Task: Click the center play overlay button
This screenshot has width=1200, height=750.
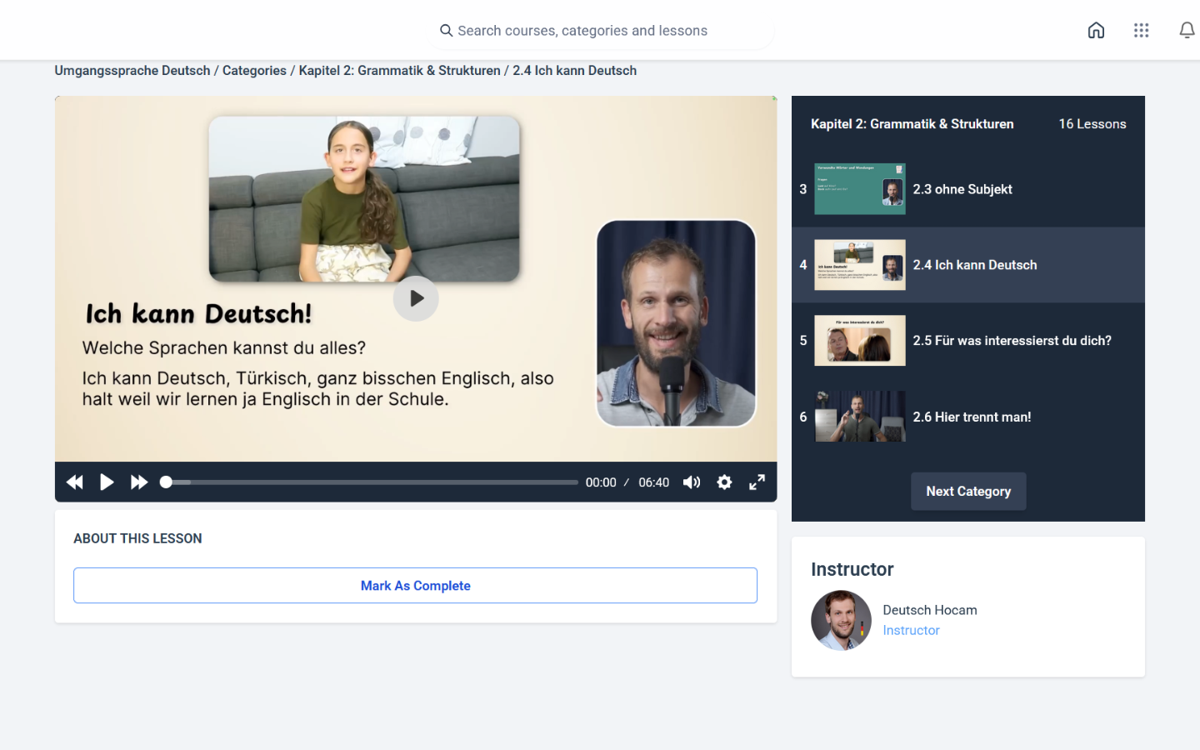Action: click(x=416, y=298)
